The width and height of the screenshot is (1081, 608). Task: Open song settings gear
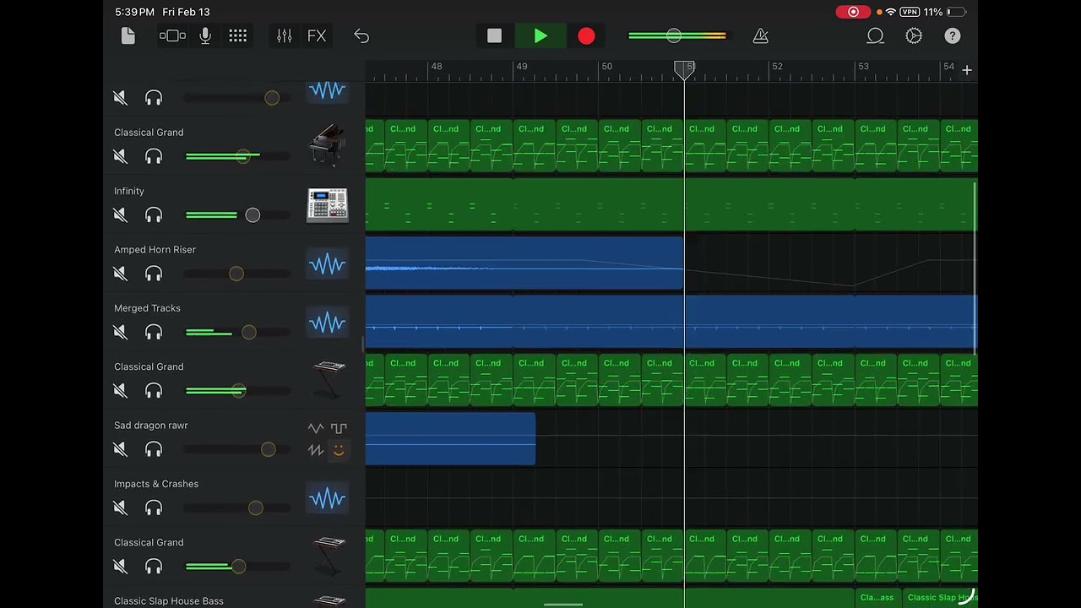click(914, 35)
